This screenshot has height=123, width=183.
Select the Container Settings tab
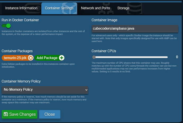tap(59, 8)
